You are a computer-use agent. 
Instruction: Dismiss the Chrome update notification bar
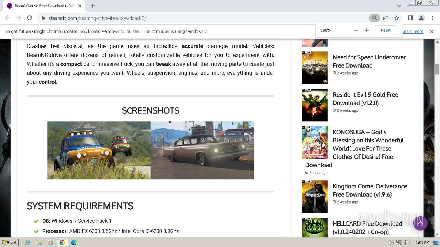coord(432,31)
